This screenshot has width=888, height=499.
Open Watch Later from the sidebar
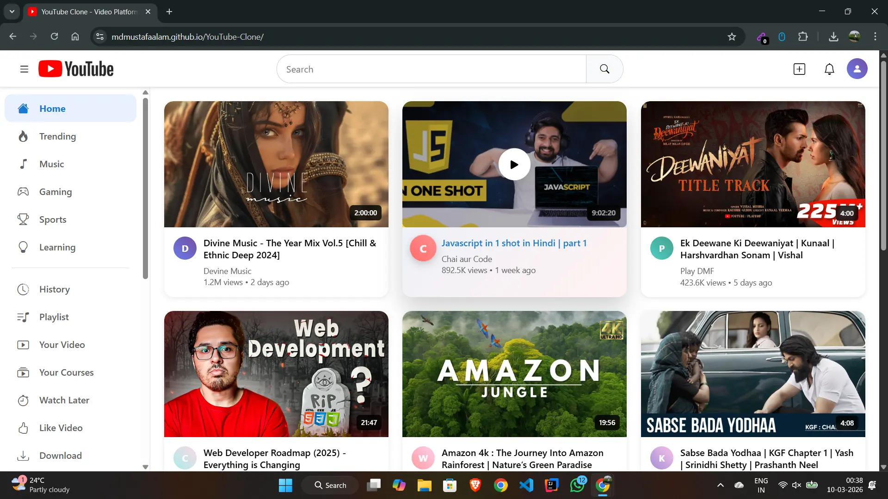64,400
